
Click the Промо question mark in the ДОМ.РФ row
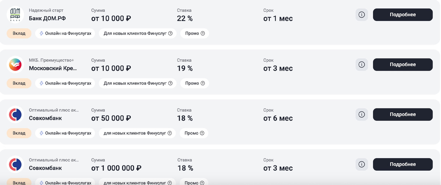202,33
